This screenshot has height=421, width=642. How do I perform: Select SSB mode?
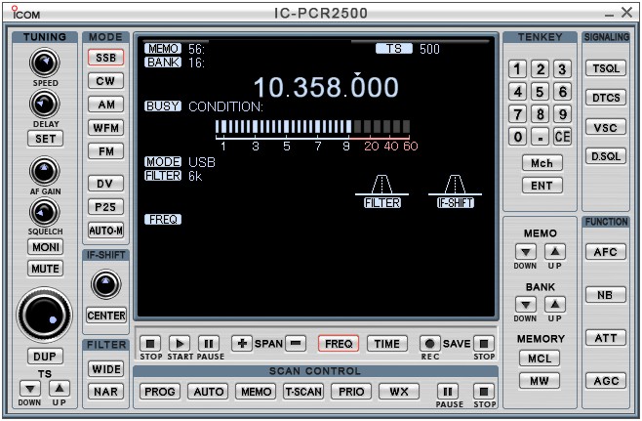(x=105, y=58)
